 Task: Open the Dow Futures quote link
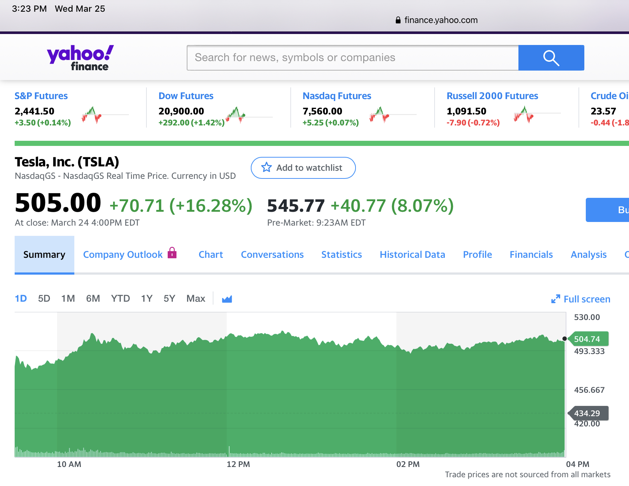click(186, 96)
